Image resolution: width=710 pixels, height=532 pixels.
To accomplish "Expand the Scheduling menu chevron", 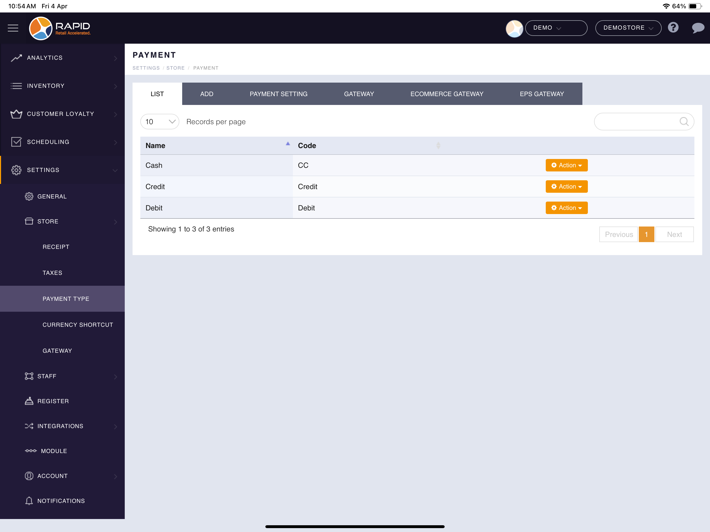I will point(116,142).
